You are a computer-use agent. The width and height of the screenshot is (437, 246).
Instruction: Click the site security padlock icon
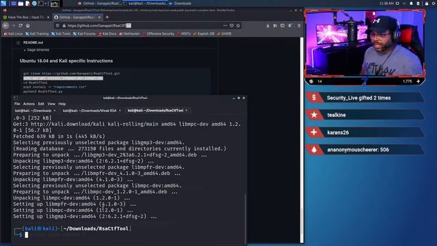[64, 25]
